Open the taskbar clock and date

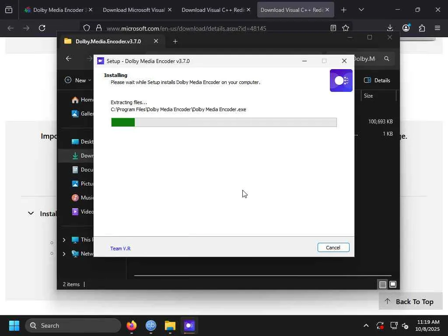pos(427,325)
